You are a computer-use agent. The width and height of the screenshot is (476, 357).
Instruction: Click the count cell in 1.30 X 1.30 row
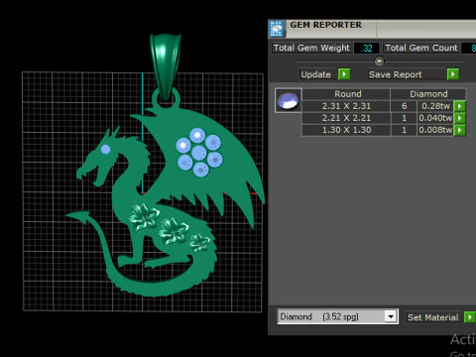click(x=404, y=130)
